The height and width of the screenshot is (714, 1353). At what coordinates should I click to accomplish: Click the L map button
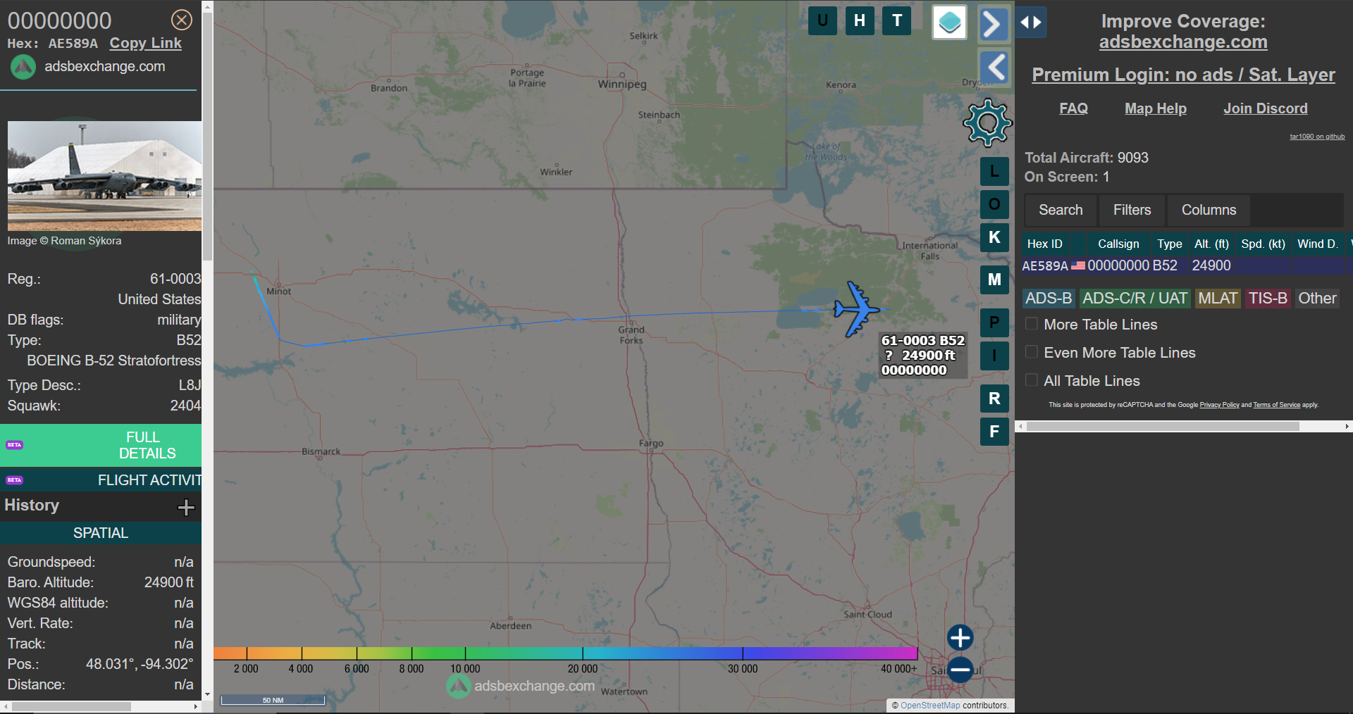coord(994,171)
